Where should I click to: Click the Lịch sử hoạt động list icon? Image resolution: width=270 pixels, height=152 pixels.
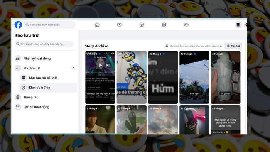[x=18, y=107]
